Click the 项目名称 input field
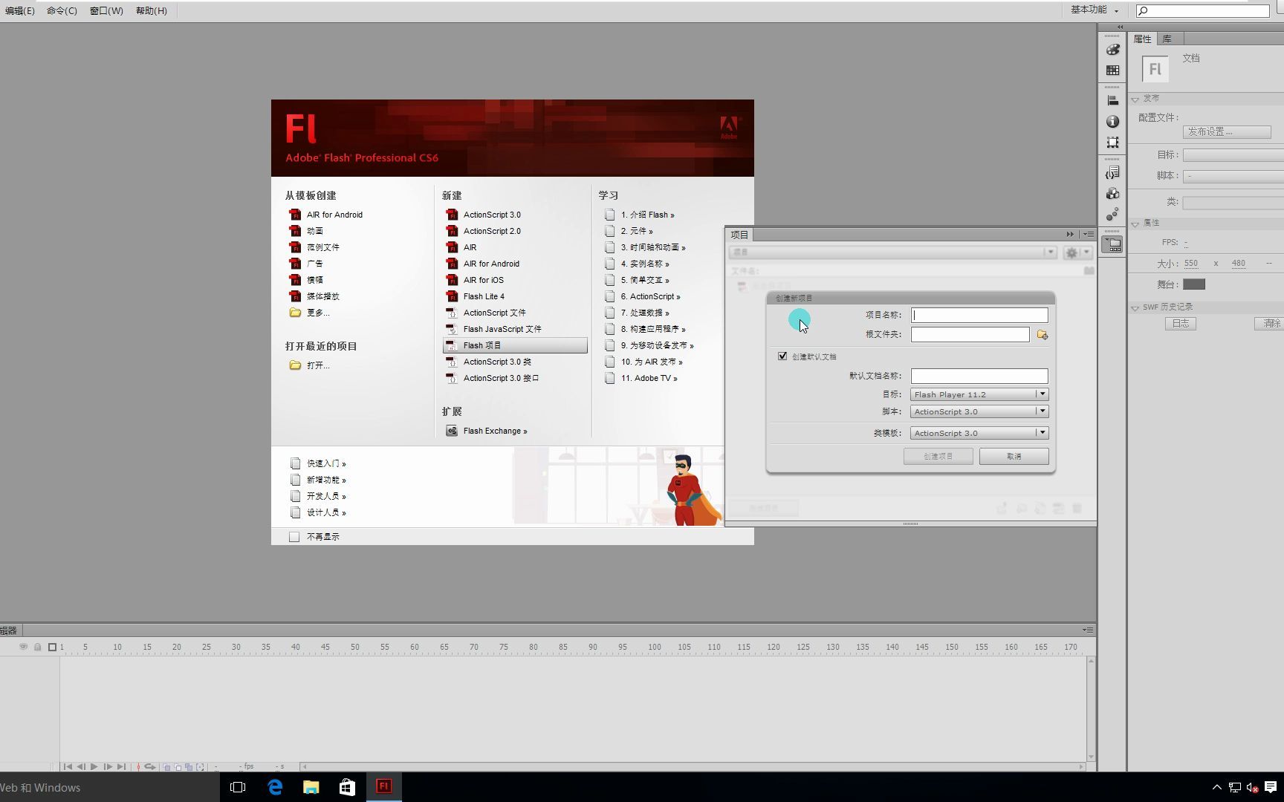The width and height of the screenshot is (1284, 802). coord(979,315)
